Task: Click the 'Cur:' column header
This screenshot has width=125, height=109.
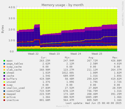Action: click(44, 58)
